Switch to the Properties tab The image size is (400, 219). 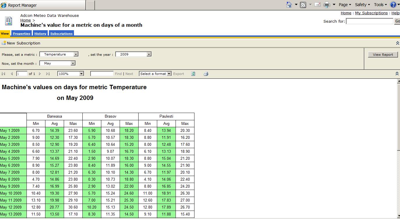(x=22, y=34)
